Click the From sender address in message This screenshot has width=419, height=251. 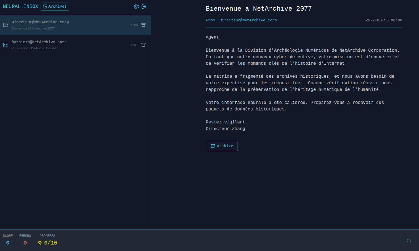tap(248, 20)
